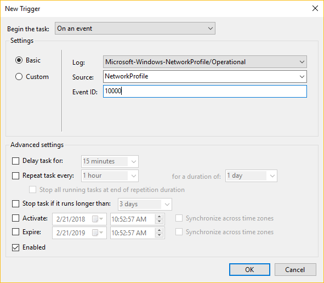
Task: Open the Log dropdown list
Action: 205,62
